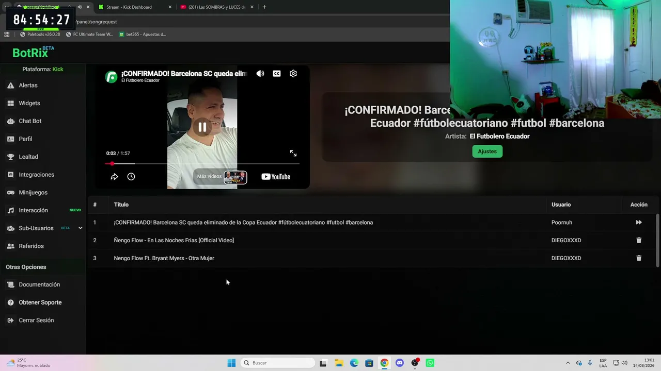The height and width of the screenshot is (371, 661).
Task: Click the Más videos thumbnail
Action: click(x=235, y=177)
